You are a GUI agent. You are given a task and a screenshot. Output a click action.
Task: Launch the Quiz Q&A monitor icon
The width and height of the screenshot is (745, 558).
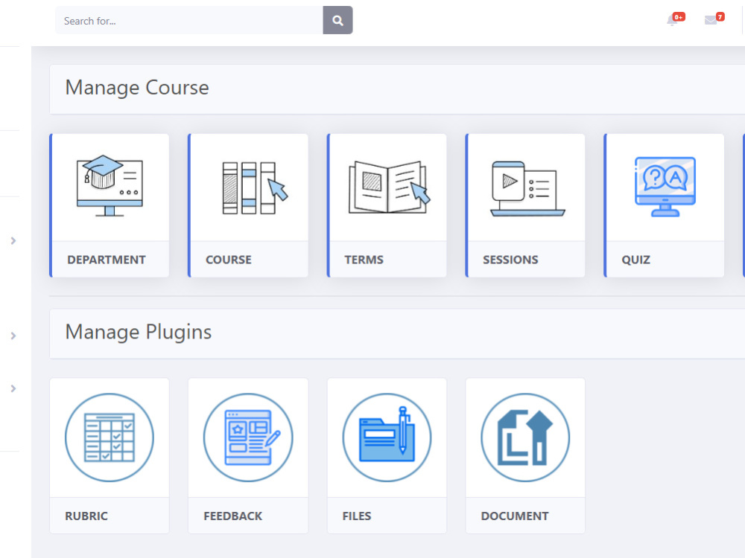click(664, 186)
